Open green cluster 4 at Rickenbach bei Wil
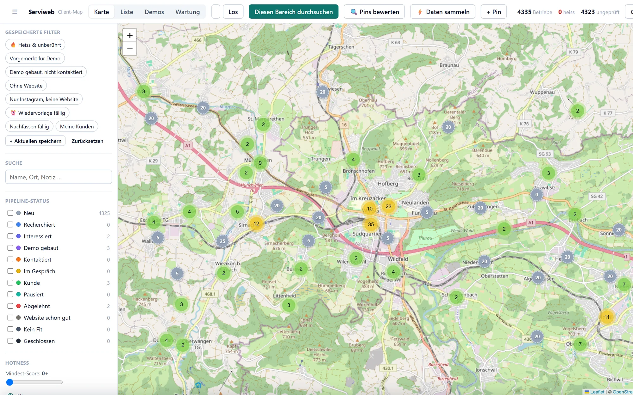 click(393, 272)
